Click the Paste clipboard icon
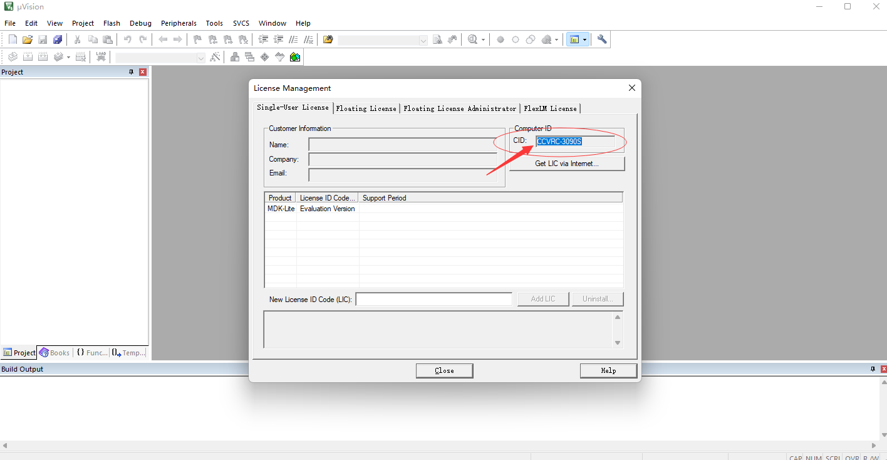 pos(108,39)
